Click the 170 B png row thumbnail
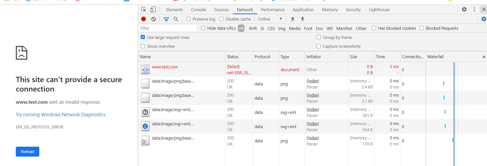 [x=145, y=141]
